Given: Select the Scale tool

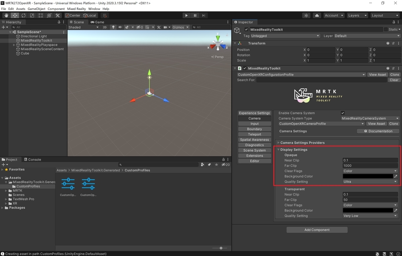Looking at the screenshot, I should coord(32,15).
